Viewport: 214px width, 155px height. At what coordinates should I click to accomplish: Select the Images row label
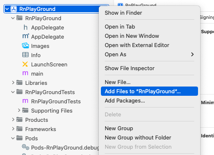click(x=40, y=46)
